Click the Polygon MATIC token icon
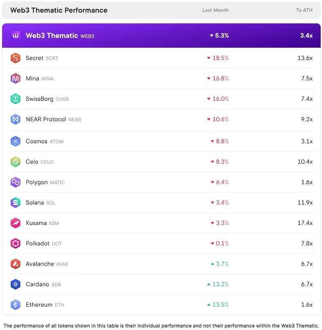 16,182
